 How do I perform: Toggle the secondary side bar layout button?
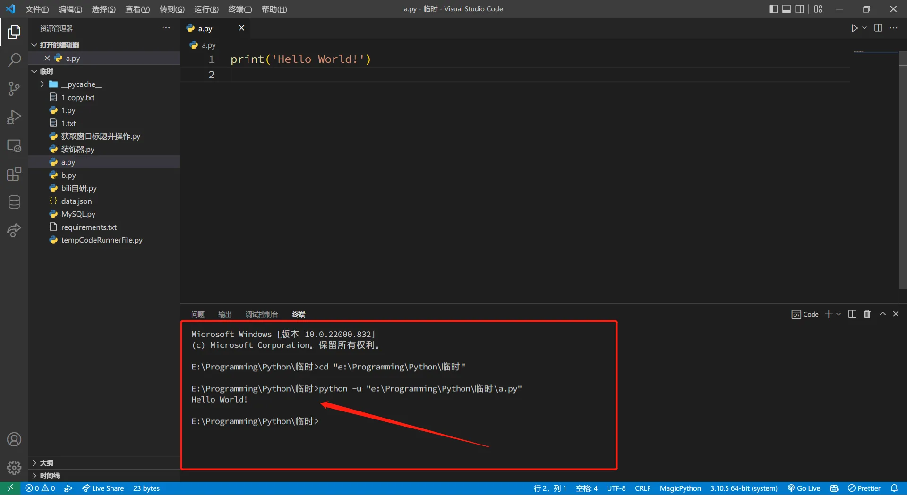tap(799, 9)
